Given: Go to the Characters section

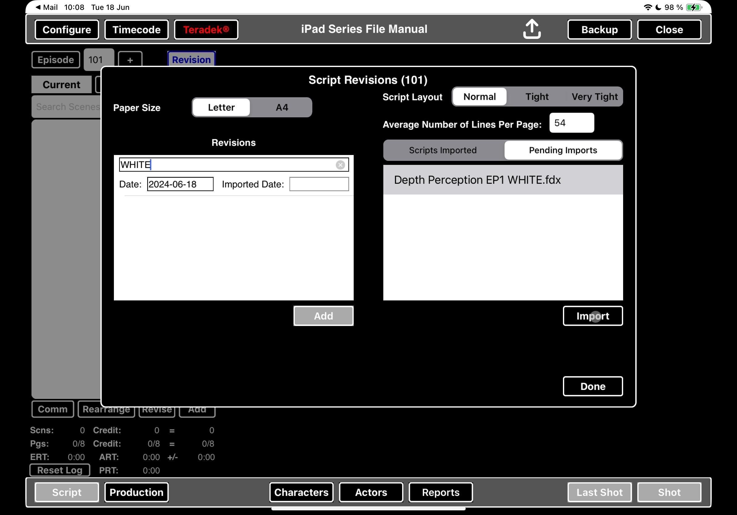Looking at the screenshot, I should (x=301, y=492).
